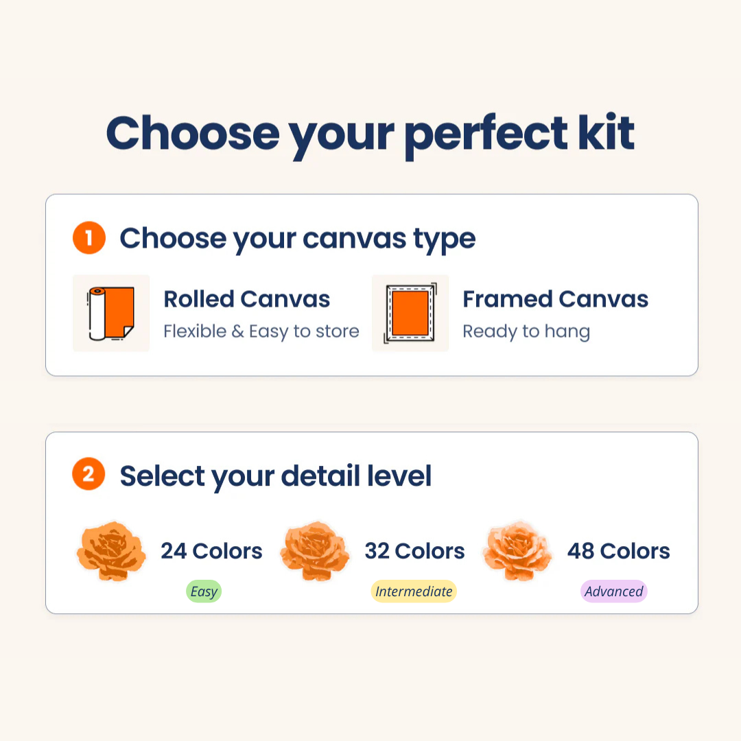Click the 24 Colors rose image

click(111, 552)
